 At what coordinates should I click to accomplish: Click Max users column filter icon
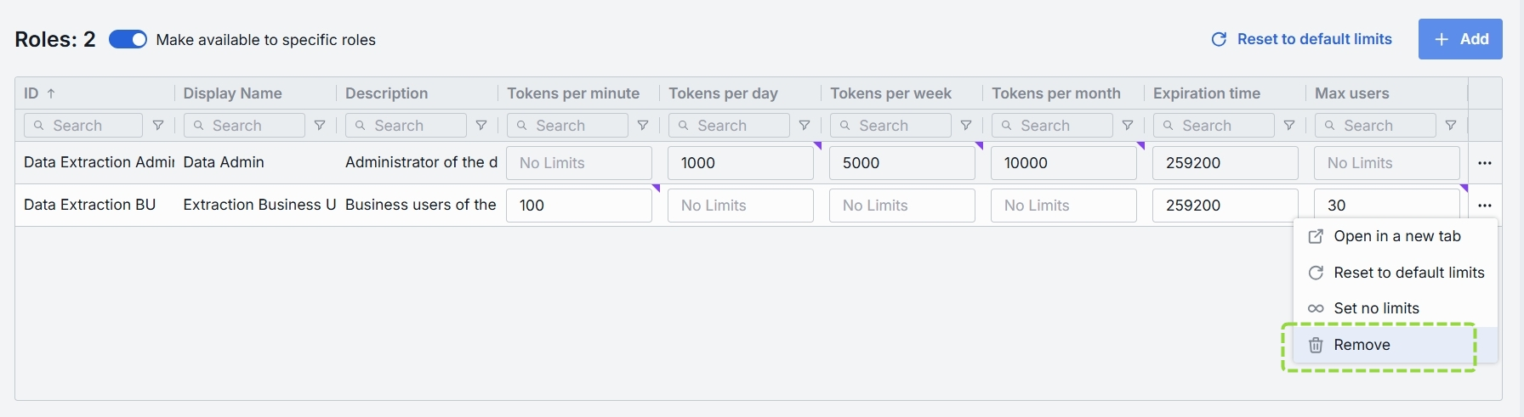pos(1451,126)
